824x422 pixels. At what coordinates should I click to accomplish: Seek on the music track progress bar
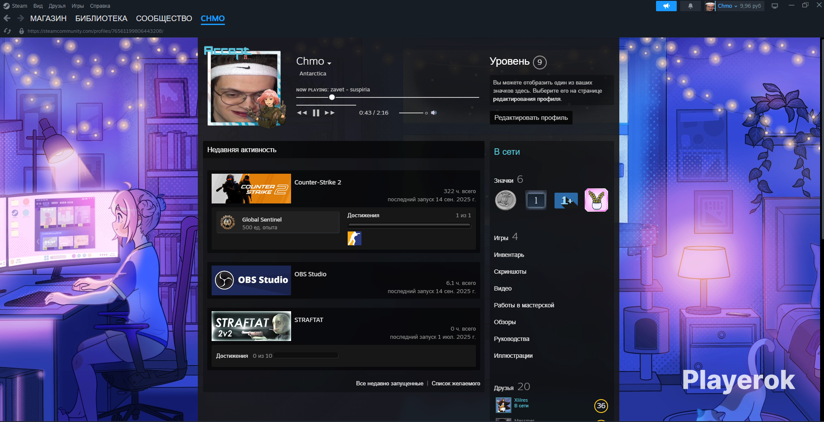pyautogui.click(x=387, y=97)
